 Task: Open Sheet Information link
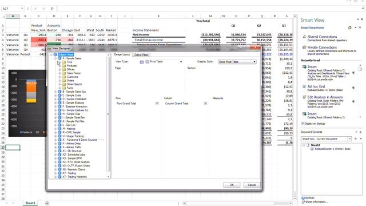(316, 202)
